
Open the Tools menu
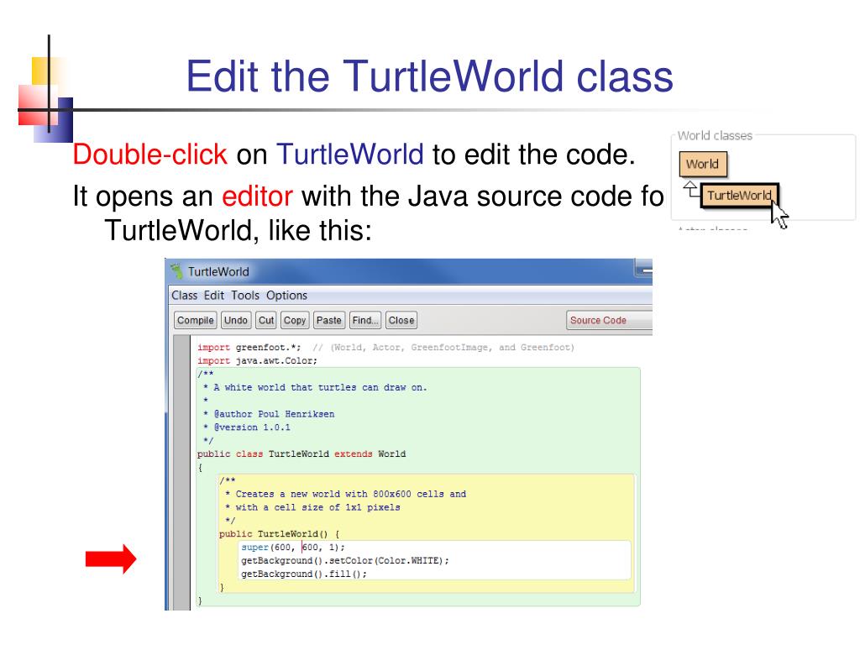245,296
